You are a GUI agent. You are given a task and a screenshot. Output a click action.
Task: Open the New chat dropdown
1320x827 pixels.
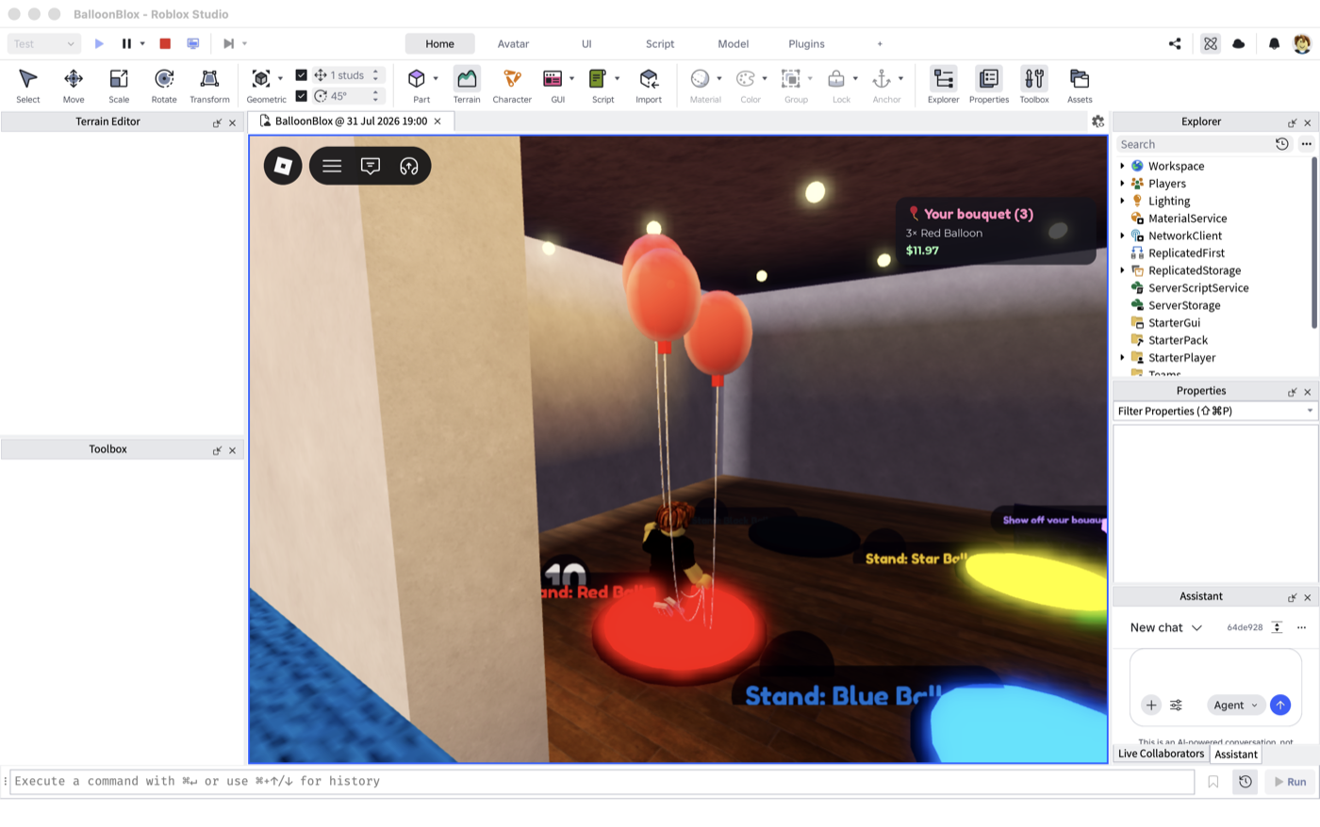pyautogui.click(x=1166, y=627)
